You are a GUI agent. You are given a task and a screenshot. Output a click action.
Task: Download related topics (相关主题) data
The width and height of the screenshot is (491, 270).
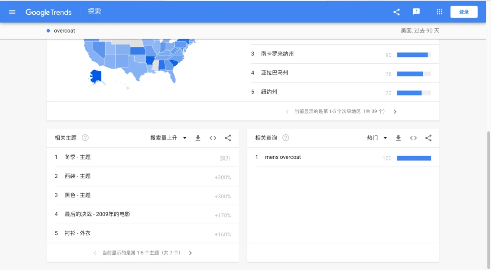tap(198, 138)
